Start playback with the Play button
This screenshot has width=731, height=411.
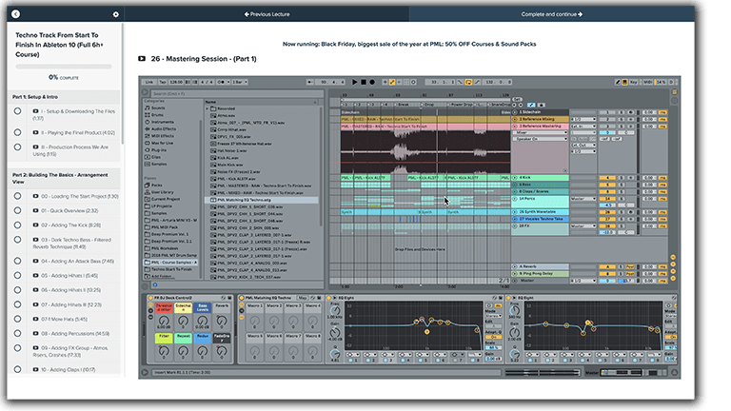[x=355, y=82]
